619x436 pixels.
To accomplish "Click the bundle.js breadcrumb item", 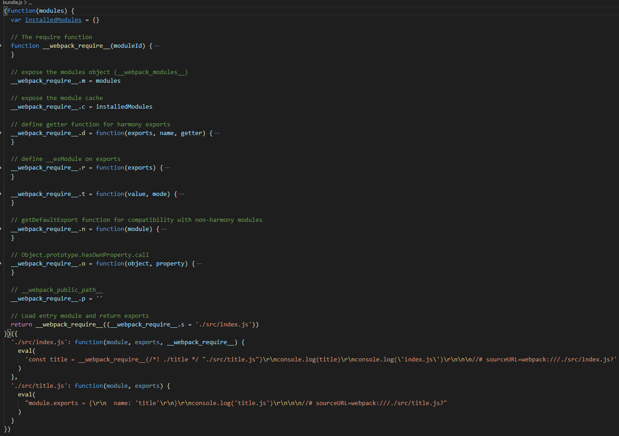I will pyautogui.click(x=12, y=3).
